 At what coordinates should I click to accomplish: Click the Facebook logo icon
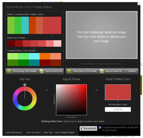[x=100, y=127]
